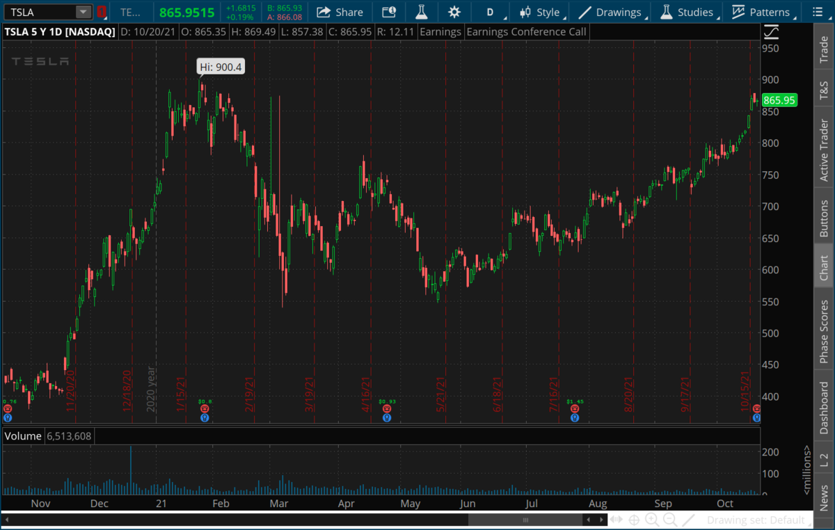Open the News sidebar tab
Screen dimensions: 835x530
(x=825, y=497)
